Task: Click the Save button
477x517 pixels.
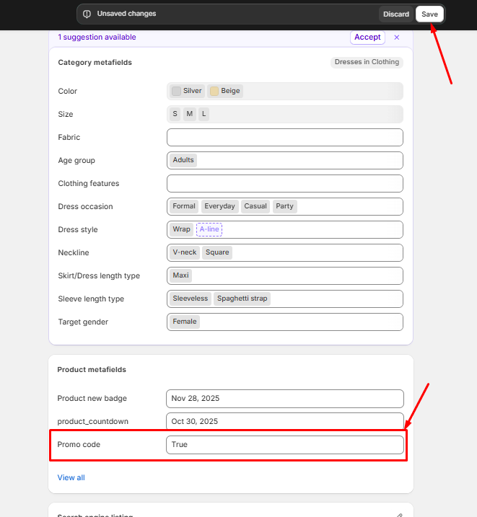Action: pos(429,14)
